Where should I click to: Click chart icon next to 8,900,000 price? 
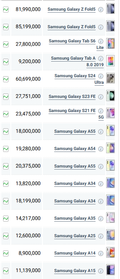(x=6, y=253)
